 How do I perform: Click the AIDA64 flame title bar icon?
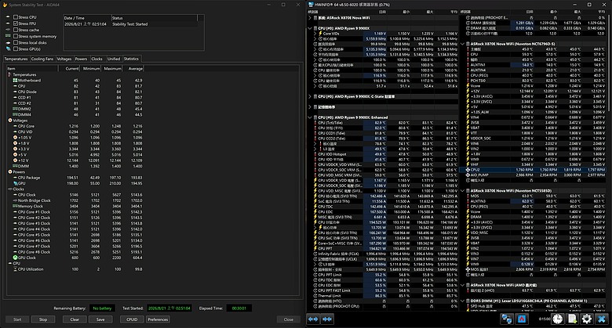[5, 5]
